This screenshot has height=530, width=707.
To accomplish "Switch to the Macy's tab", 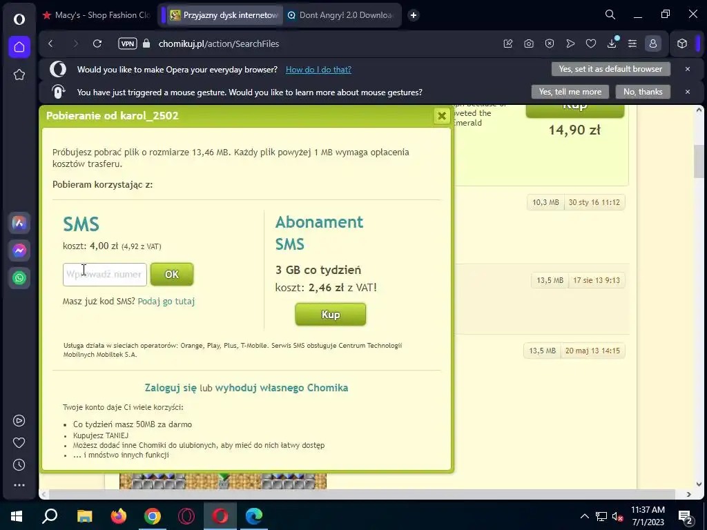I will (97, 15).
